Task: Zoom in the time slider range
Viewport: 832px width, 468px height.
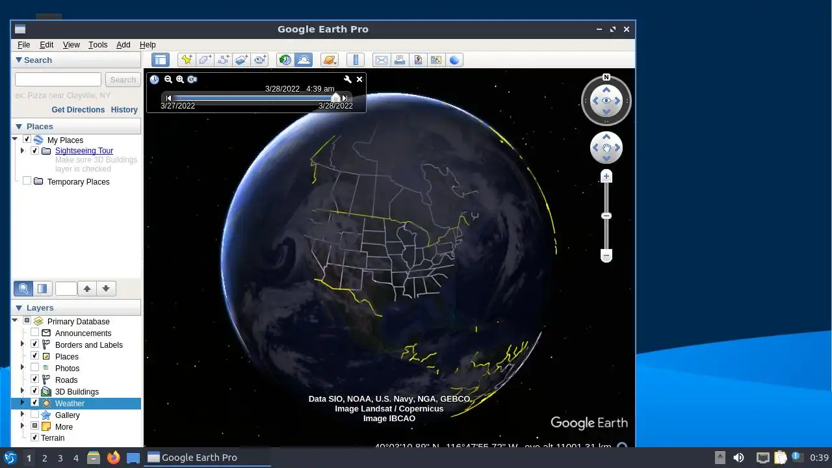Action: [180, 79]
